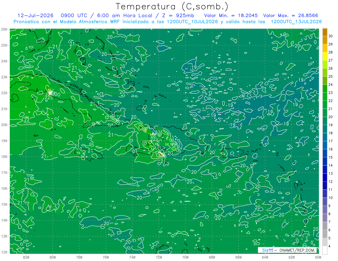The width and height of the screenshot is (338, 261).
Task: Click the "24N" latitude axis label
Action: (x=4, y=61)
